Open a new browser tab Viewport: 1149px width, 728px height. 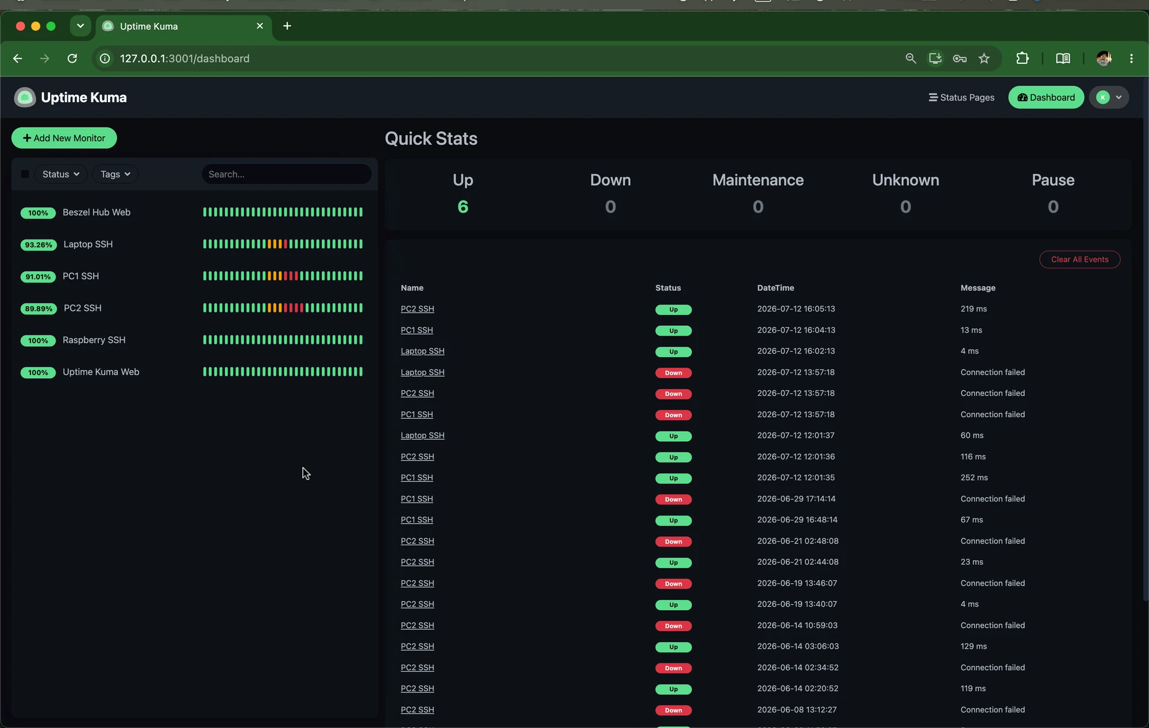coord(287,26)
